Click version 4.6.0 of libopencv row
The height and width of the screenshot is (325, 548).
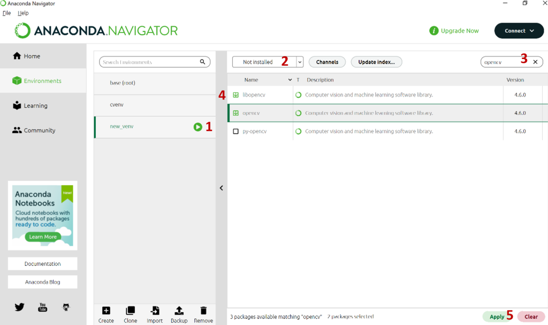(520, 95)
